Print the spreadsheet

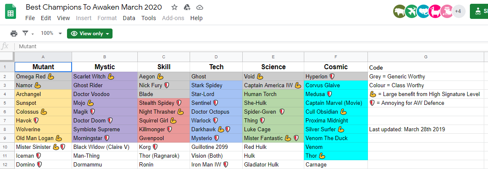(14, 34)
